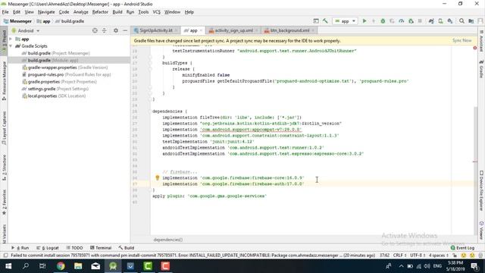Toggle the TODO tool window
This screenshot has width=485, height=273.
(74, 248)
